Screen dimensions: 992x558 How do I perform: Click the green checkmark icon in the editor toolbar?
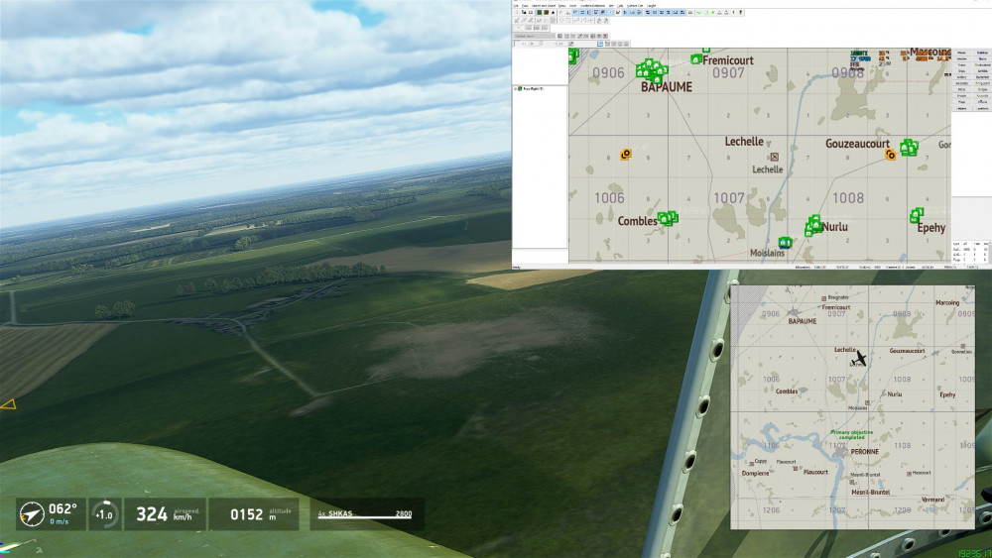[698, 12]
